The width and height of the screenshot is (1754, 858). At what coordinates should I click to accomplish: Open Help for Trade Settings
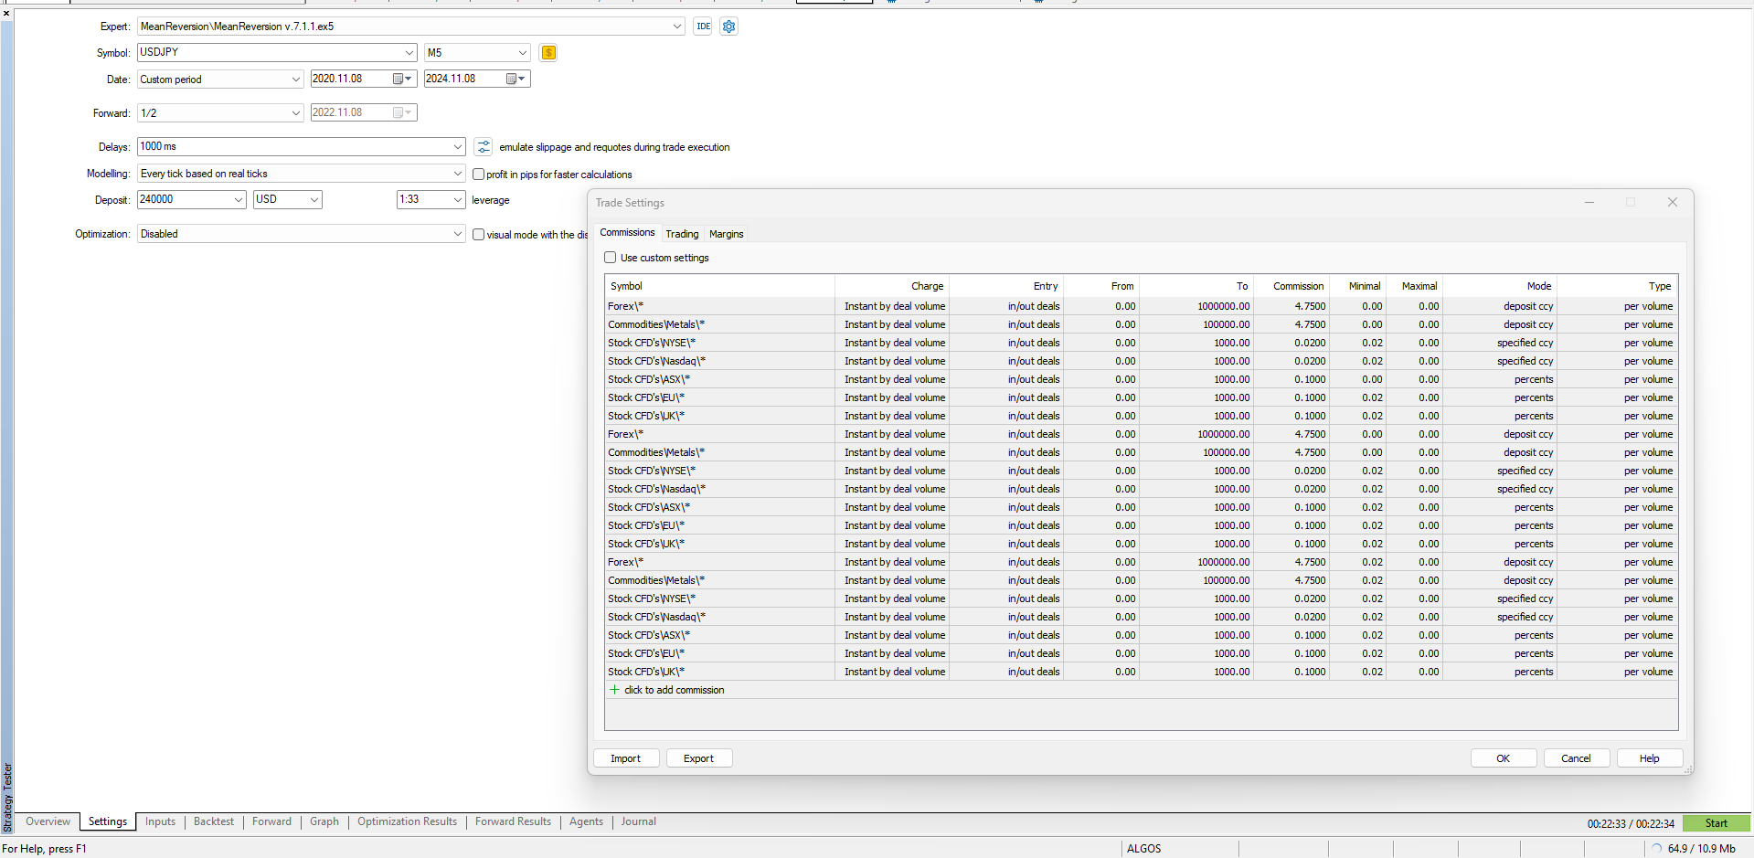tap(1650, 758)
